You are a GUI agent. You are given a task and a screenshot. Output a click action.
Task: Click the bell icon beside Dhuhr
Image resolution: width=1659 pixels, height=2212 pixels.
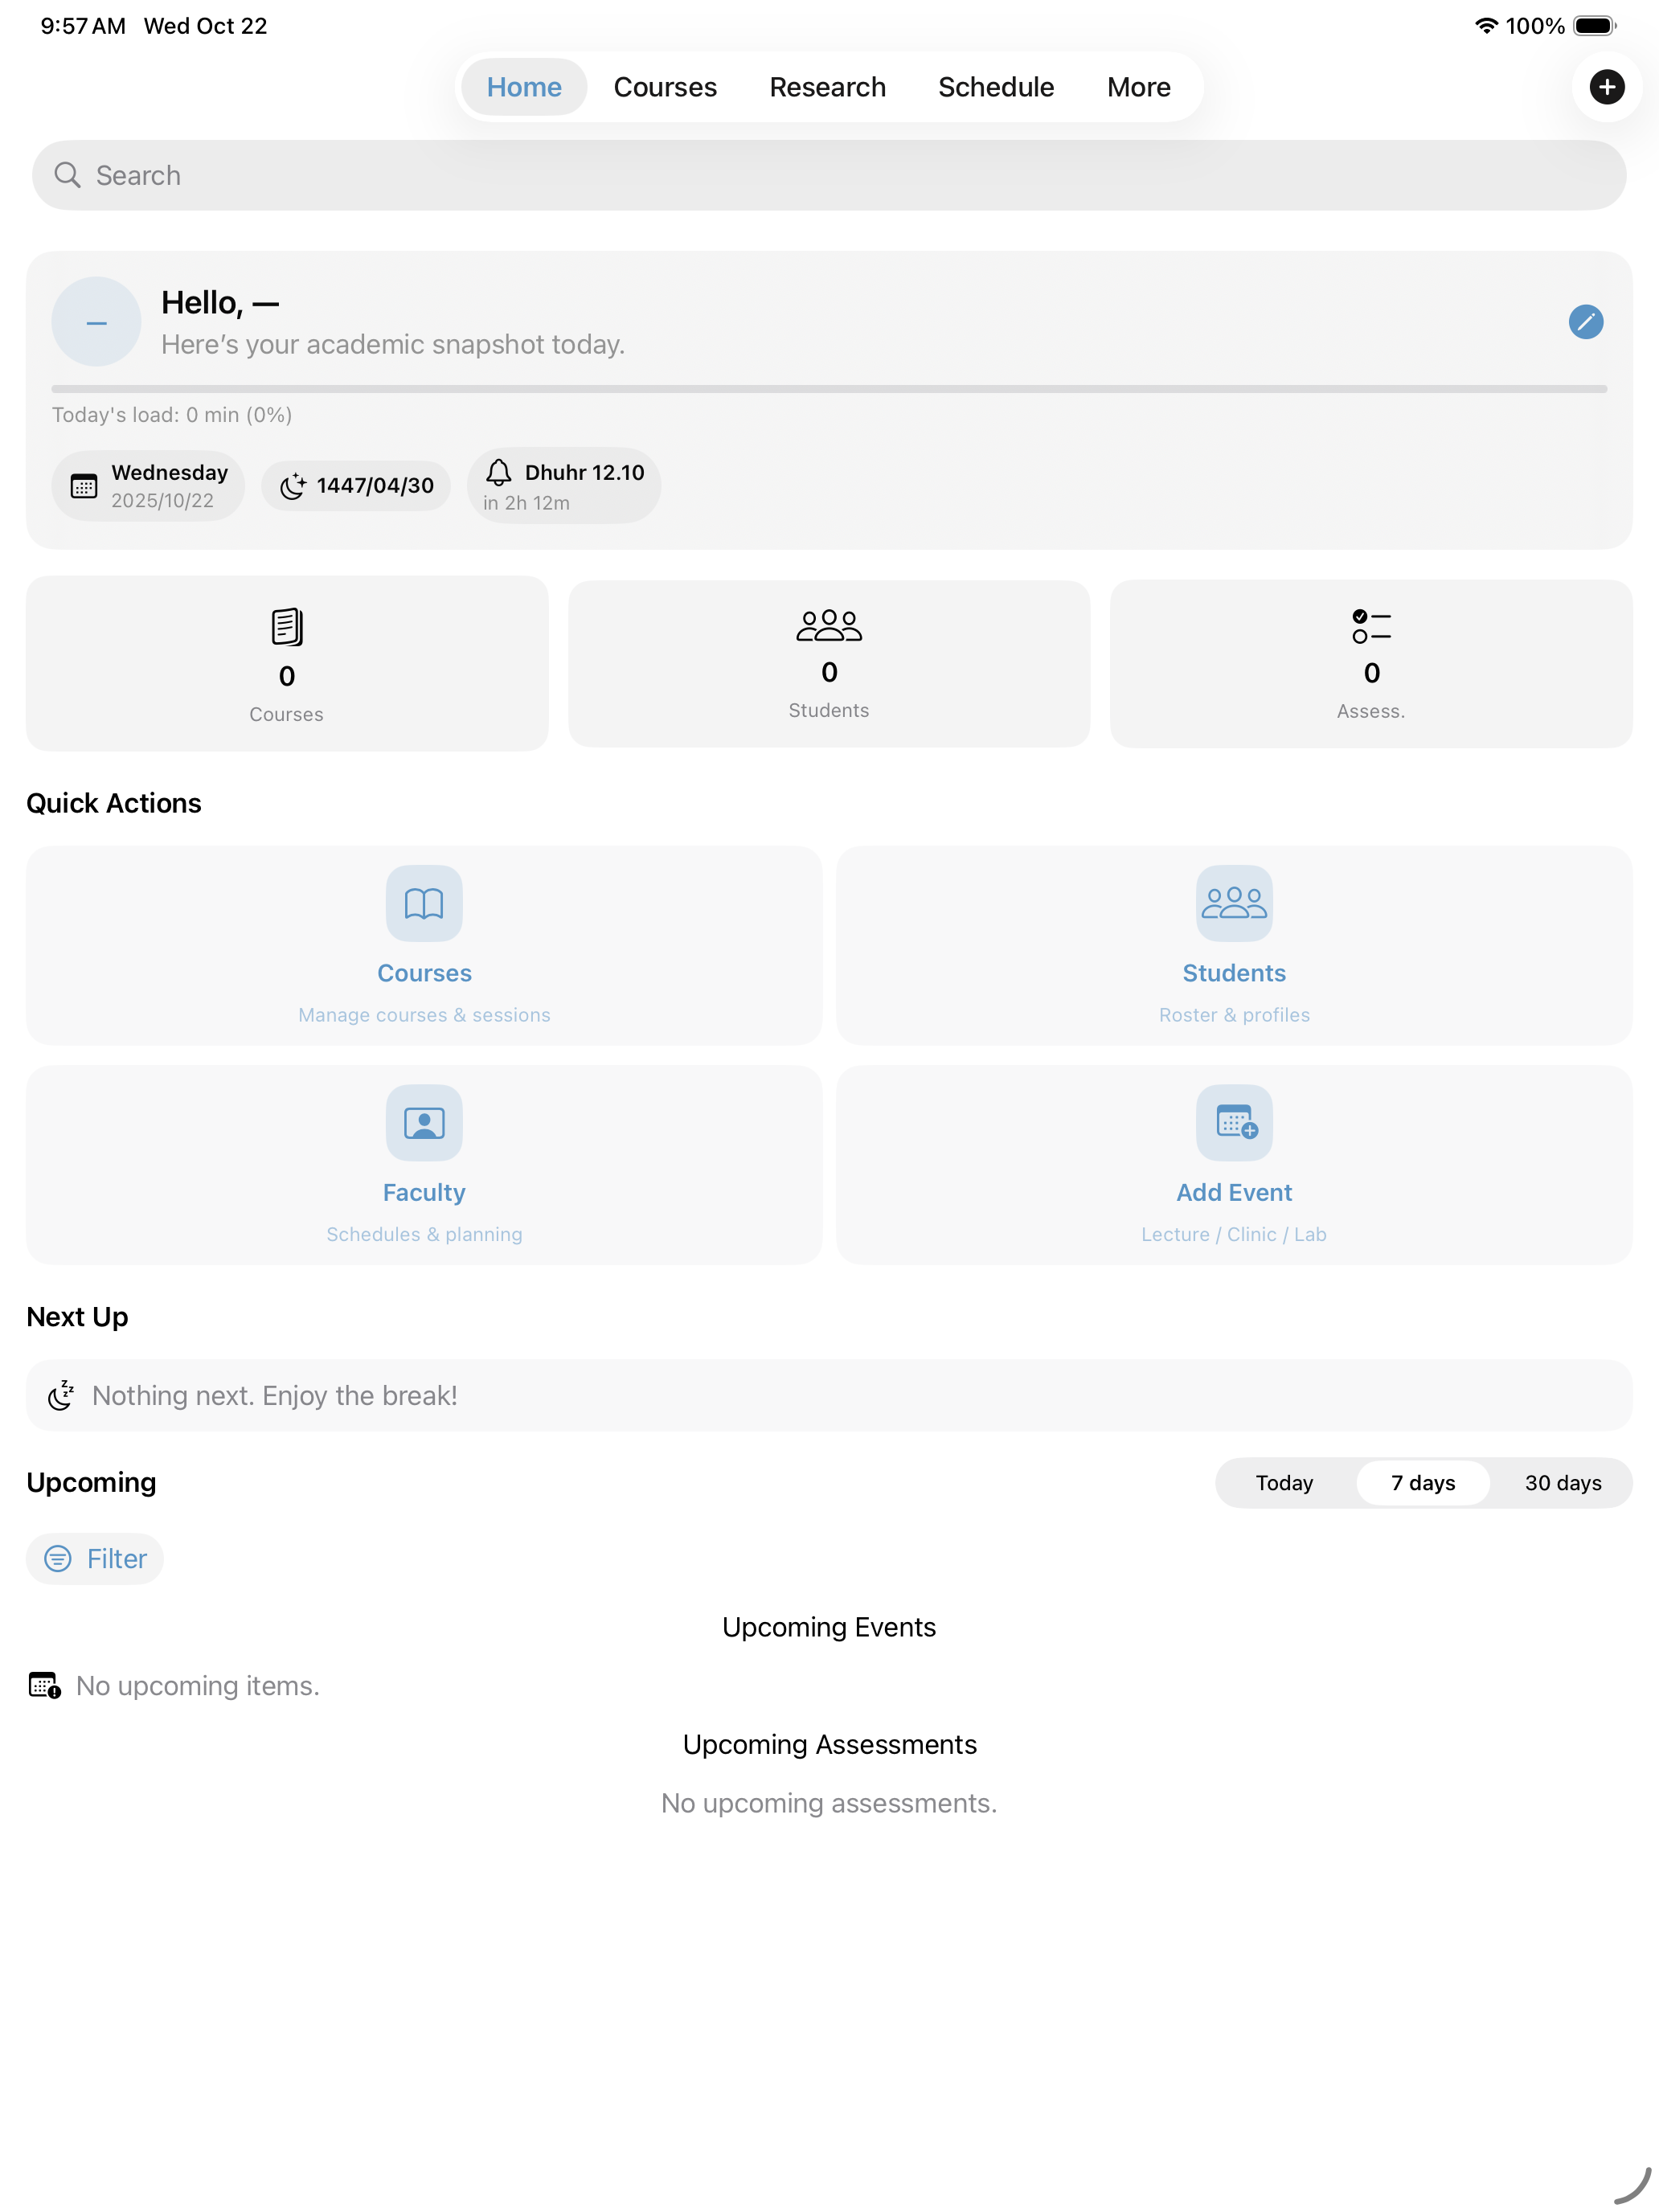click(499, 472)
